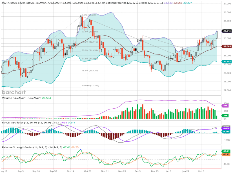Click the orange 60.25 RSI average tag
233x173 pixels.
pyautogui.click(x=226, y=155)
